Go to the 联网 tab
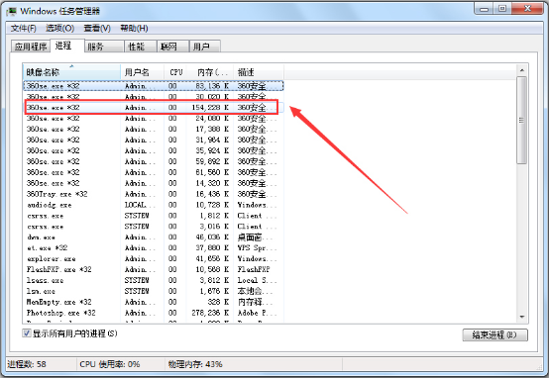 click(173, 47)
